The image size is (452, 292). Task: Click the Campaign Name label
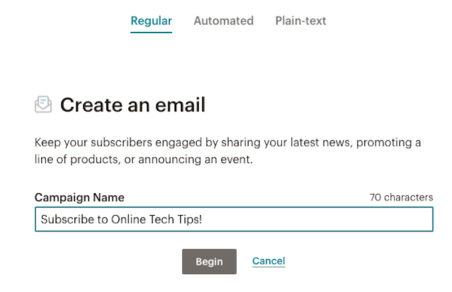(79, 197)
